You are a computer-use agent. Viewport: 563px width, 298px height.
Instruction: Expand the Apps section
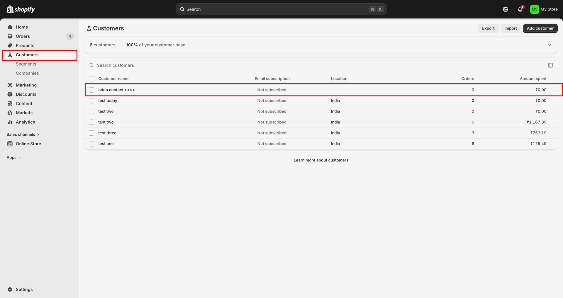click(13, 157)
